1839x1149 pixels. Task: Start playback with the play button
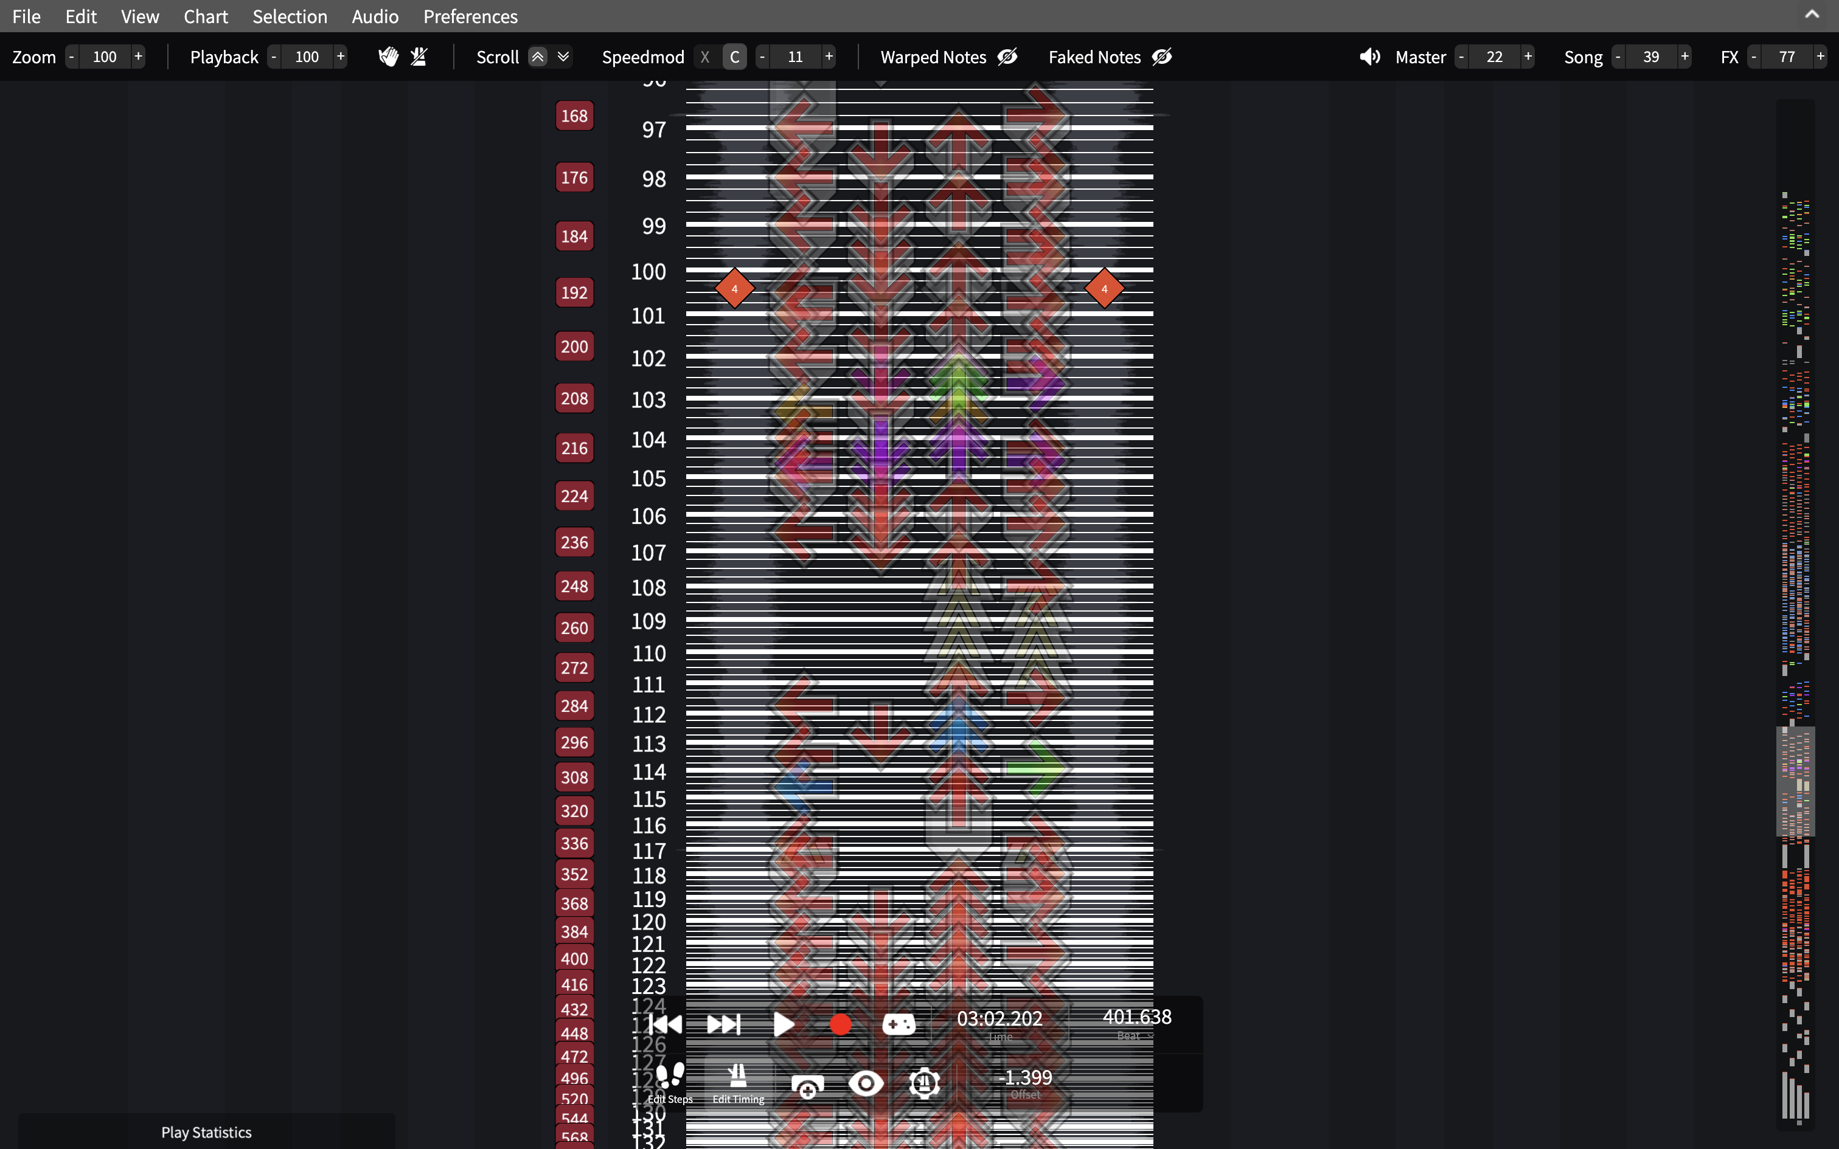(783, 1024)
